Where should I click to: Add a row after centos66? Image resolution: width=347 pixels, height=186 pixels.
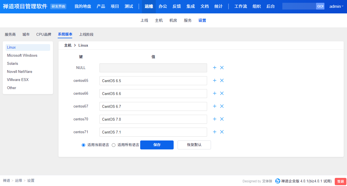pyautogui.click(x=215, y=93)
